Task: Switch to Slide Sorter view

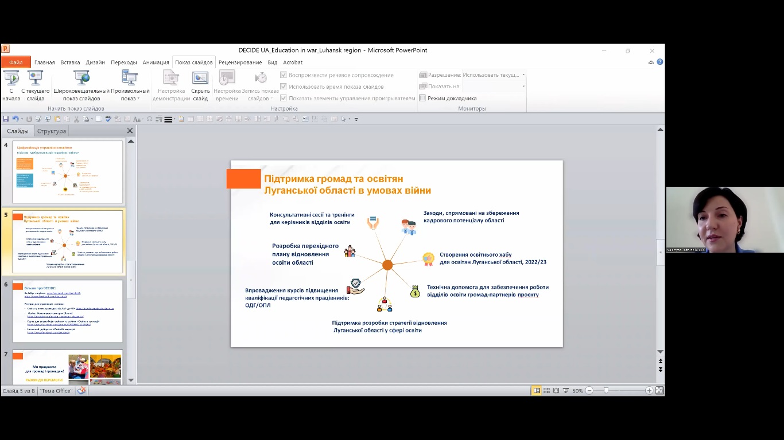Action: (546, 391)
